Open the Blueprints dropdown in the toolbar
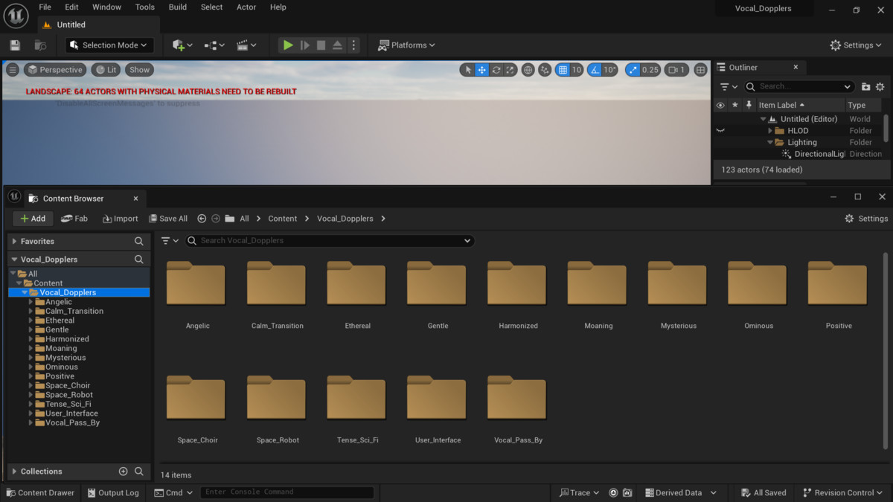 click(x=214, y=45)
